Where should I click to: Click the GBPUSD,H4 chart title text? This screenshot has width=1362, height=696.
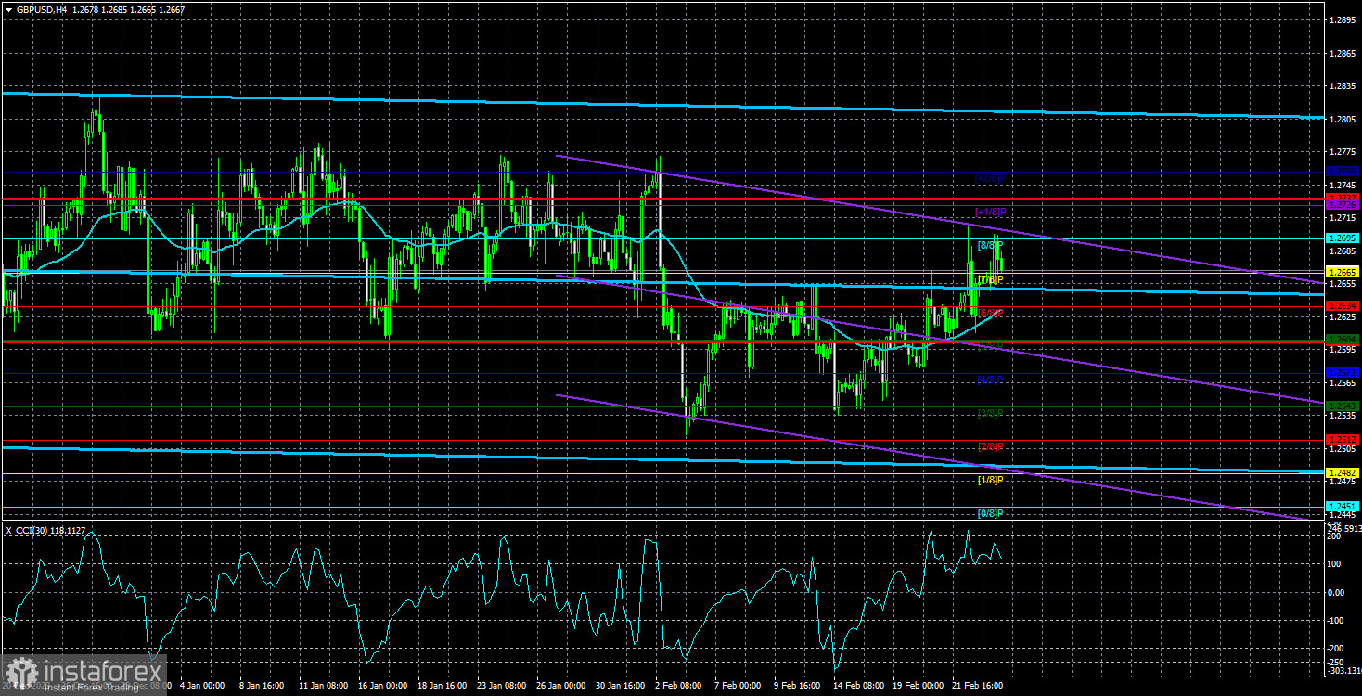[x=41, y=8]
